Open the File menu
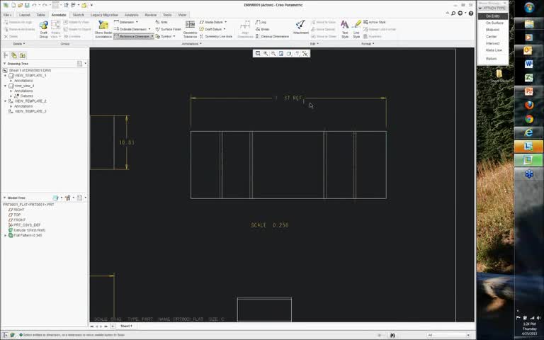Viewport: 544px width, 340px height. [7, 15]
